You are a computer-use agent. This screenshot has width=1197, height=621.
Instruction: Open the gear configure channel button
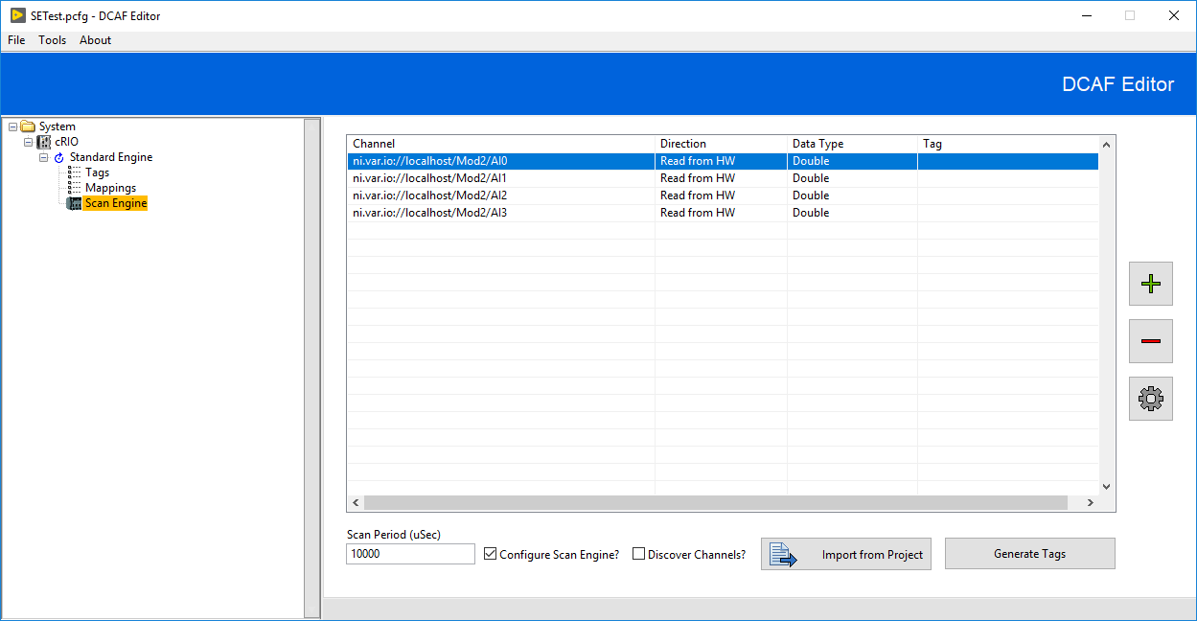tap(1151, 399)
